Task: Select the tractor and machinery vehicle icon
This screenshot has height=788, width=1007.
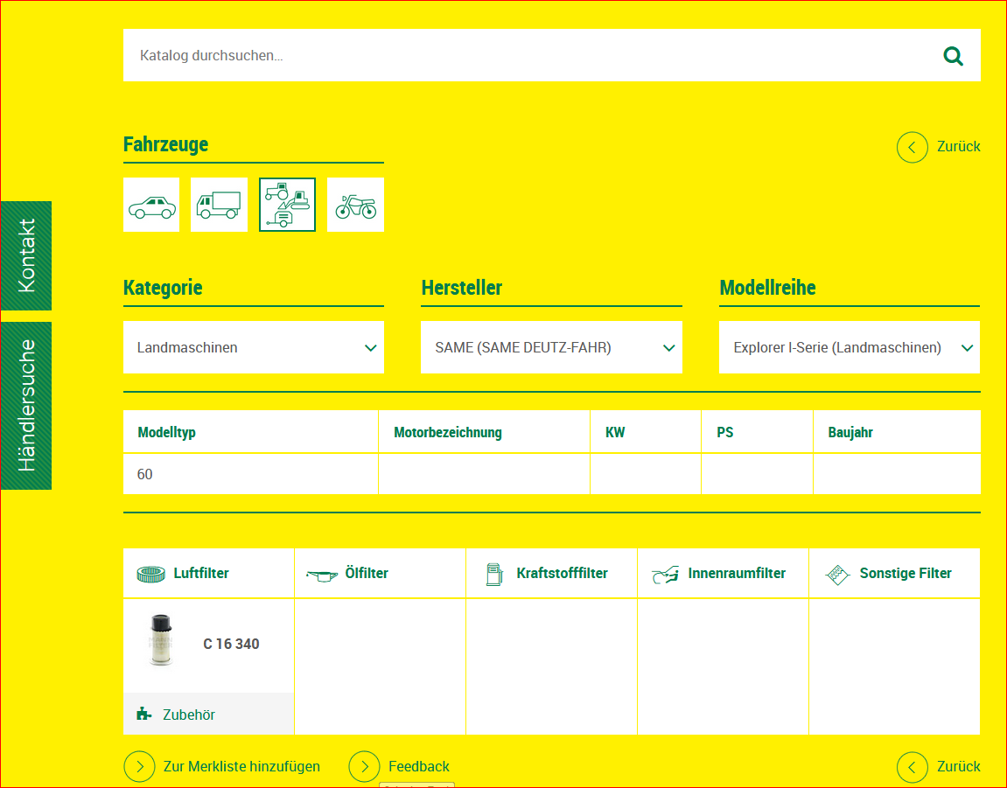Action: 287,206
